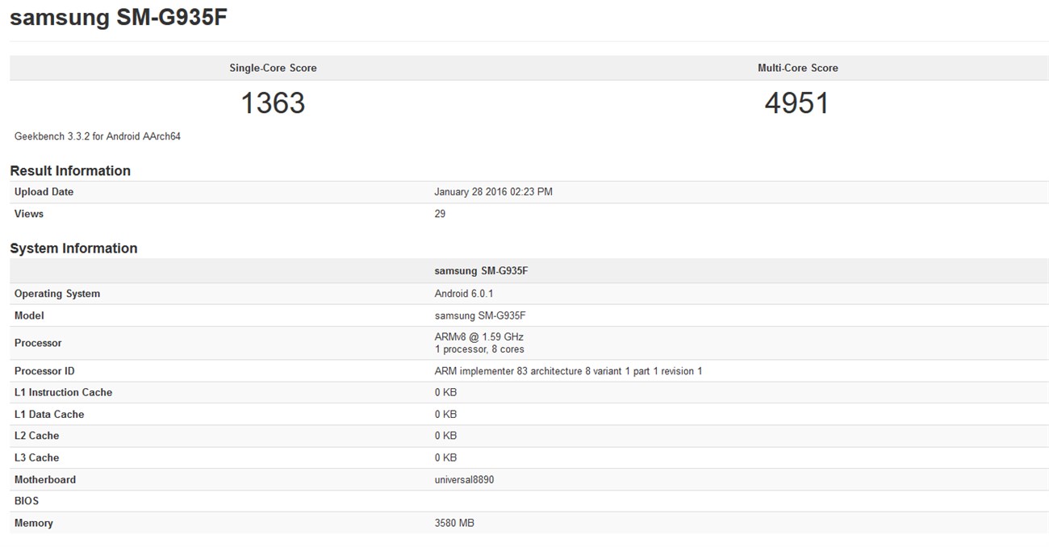Select the Android 6.0.1 operating system value

pyautogui.click(x=464, y=294)
